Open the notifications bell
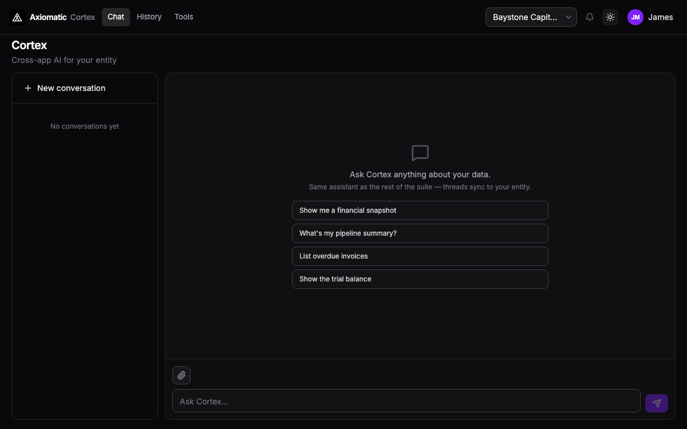The image size is (687, 429). coord(590,17)
